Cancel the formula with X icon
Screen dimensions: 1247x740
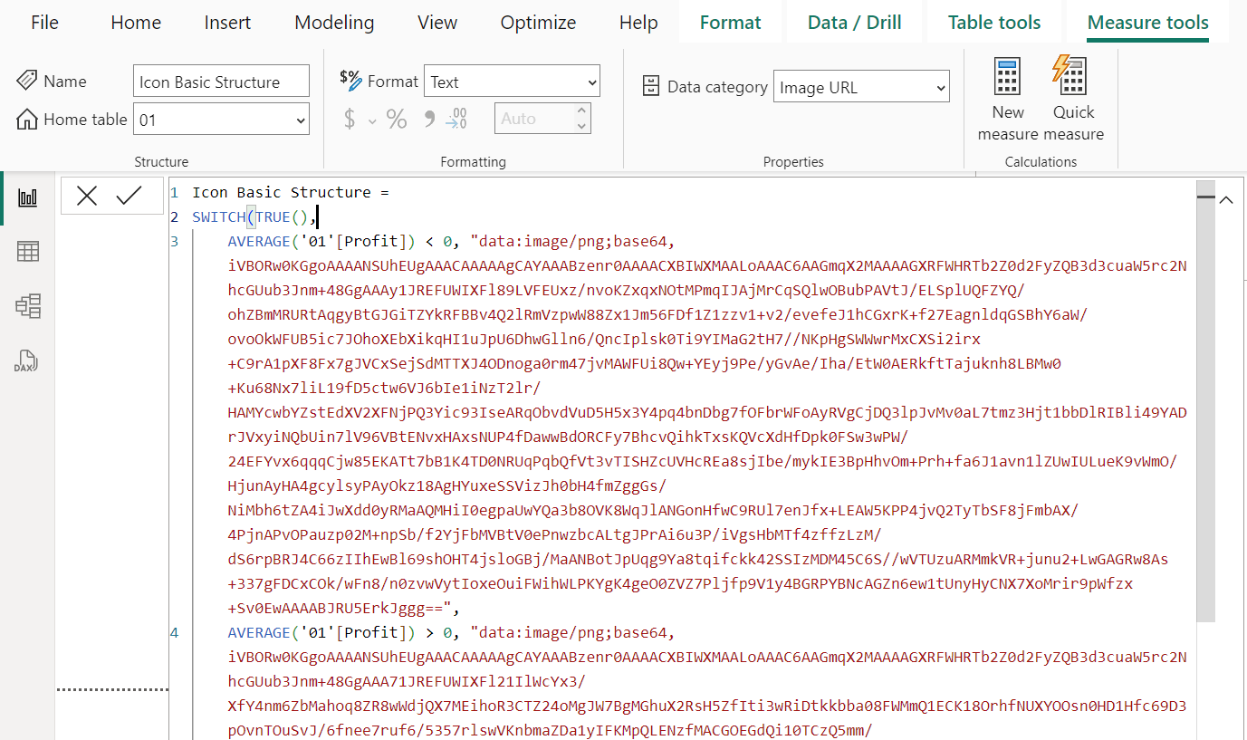(x=87, y=196)
